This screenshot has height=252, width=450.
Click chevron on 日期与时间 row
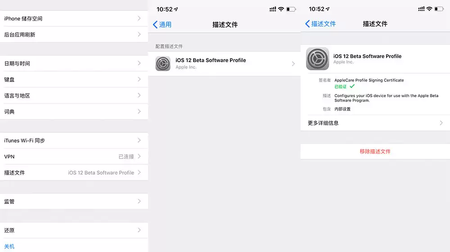click(139, 63)
